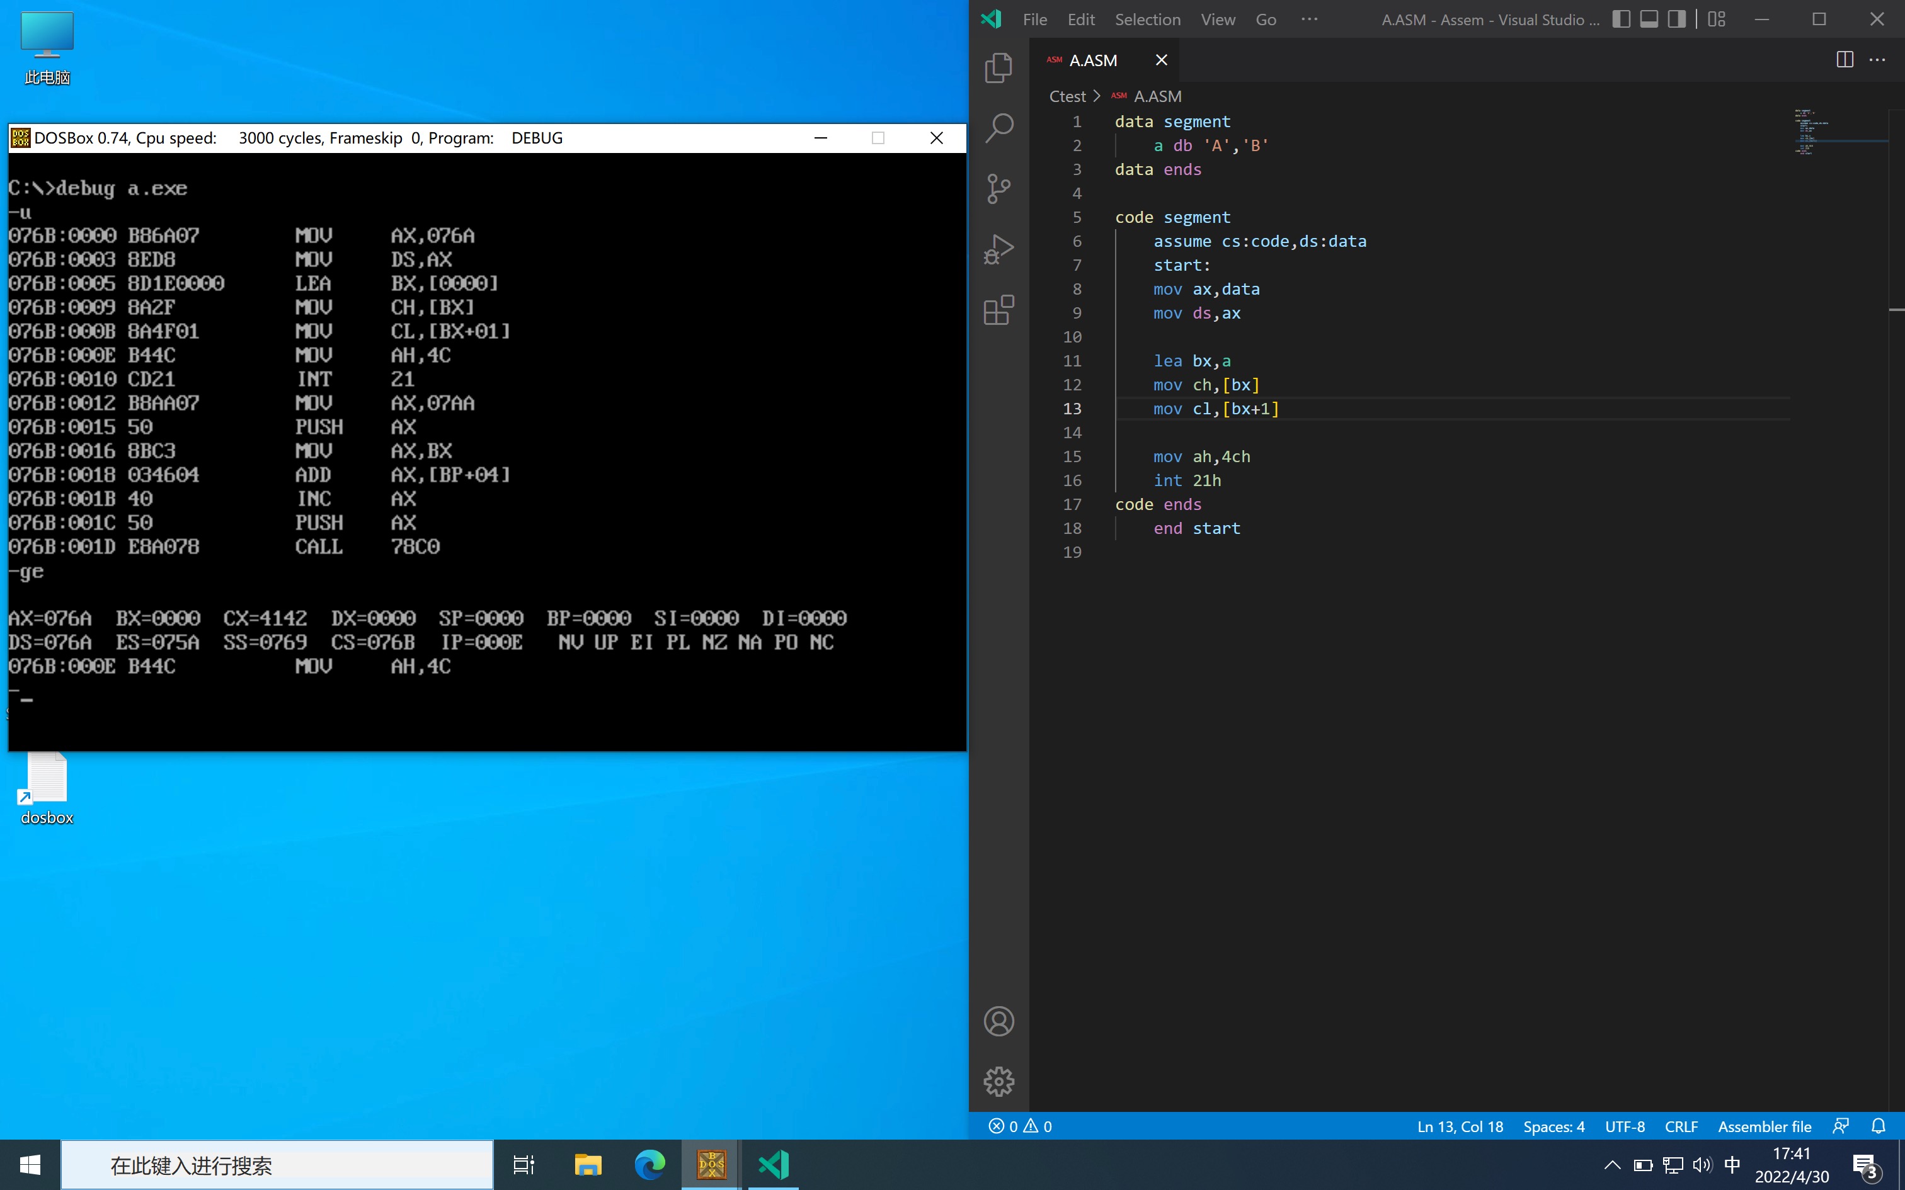
Task: Select the A.ASM editor tab
Action: 1094,60
